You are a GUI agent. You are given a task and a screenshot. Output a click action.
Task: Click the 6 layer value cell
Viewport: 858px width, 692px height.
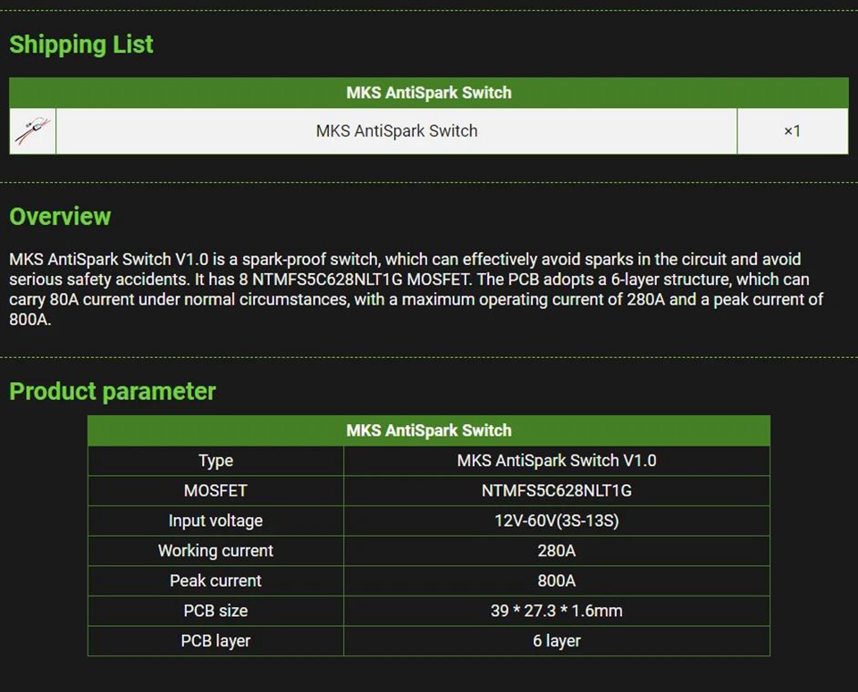click(x=556, y=641)
